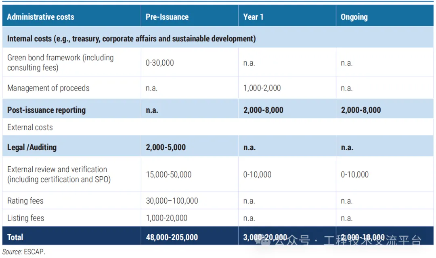Select the "External review and verification" row label
436x258 pixels.
[59, 174]
